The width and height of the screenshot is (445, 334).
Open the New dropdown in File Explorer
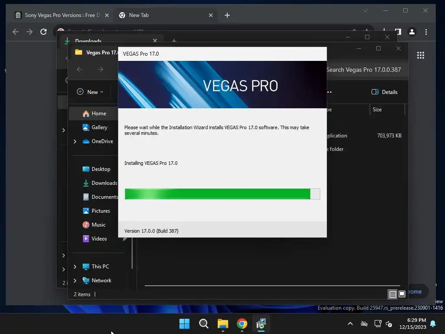click(x=90, y=92)
